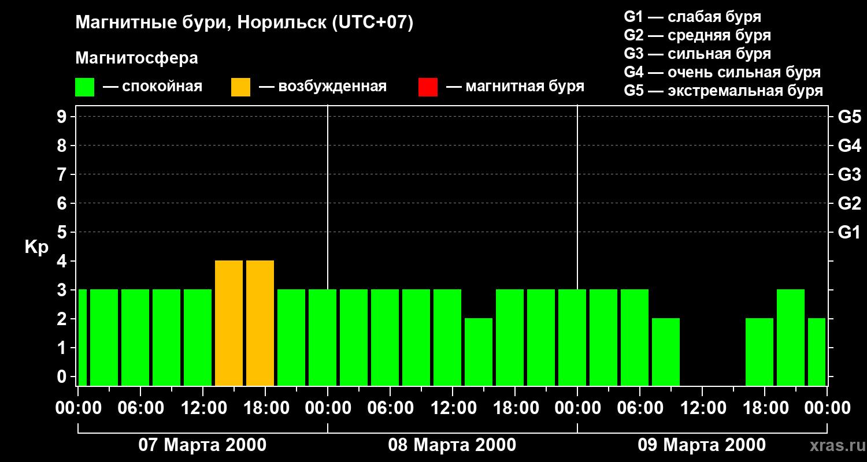Click the '— возбужденная' legend label
Viewport: 867px width, 462px height.
323,87
